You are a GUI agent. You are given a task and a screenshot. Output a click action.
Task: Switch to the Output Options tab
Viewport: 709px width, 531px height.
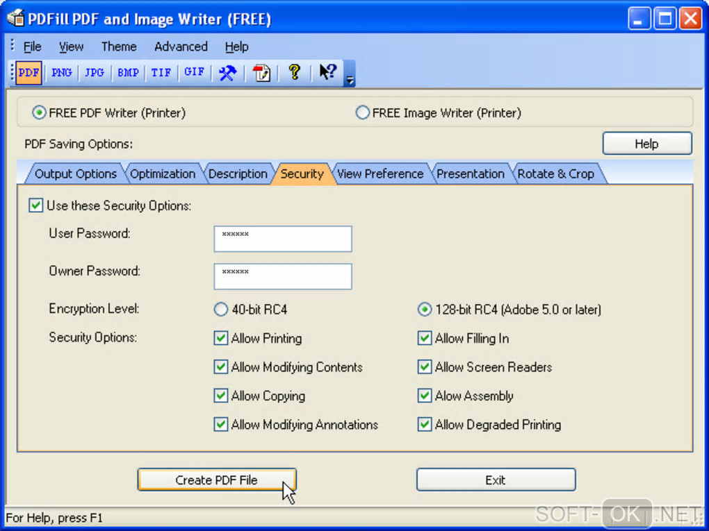76,174
